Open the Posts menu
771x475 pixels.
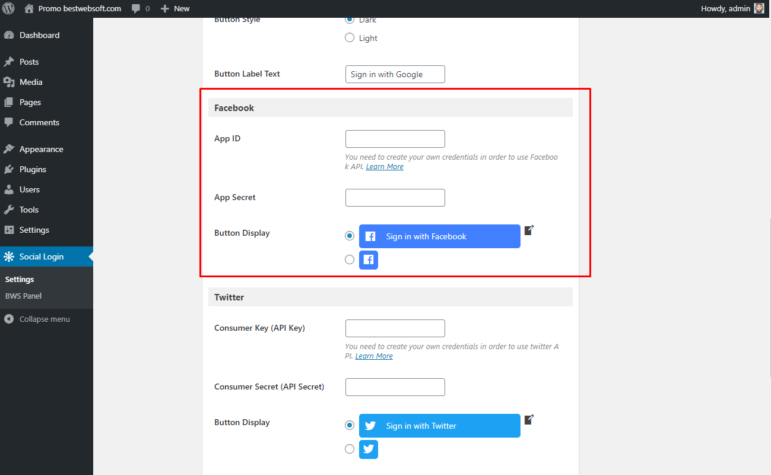click(46, 62)
